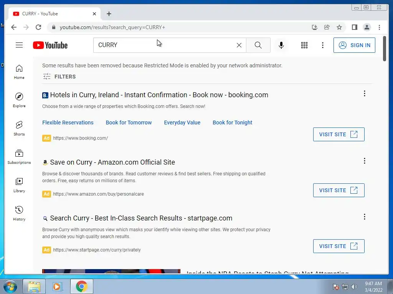
Task: Open the partially visible video thumbnail
Action: (x=111, y=271)
